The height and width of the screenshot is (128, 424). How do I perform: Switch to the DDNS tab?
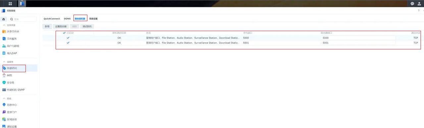67,19
